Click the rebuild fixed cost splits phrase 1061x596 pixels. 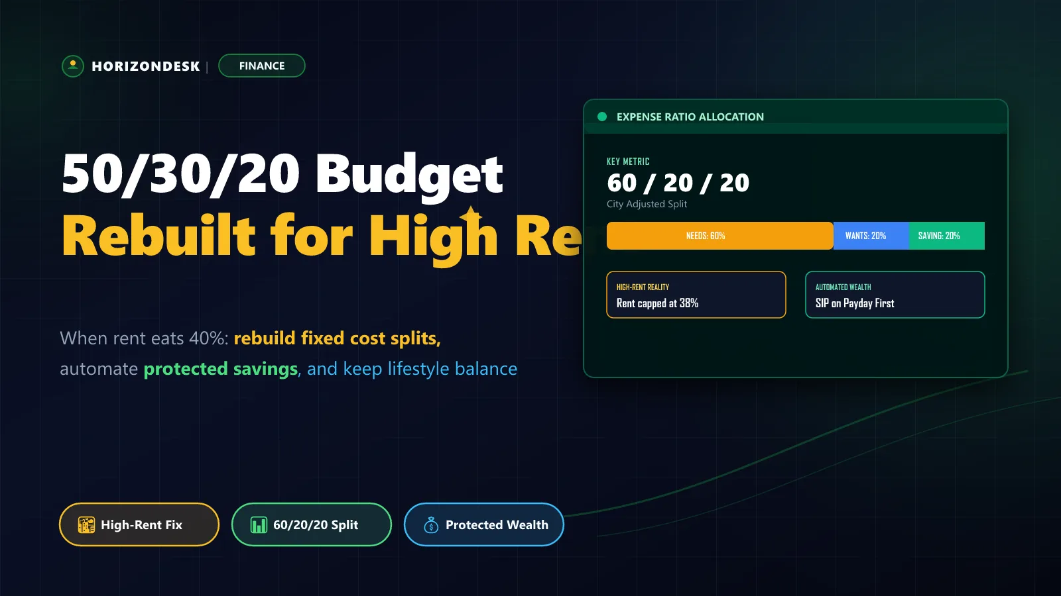point(337,338)
